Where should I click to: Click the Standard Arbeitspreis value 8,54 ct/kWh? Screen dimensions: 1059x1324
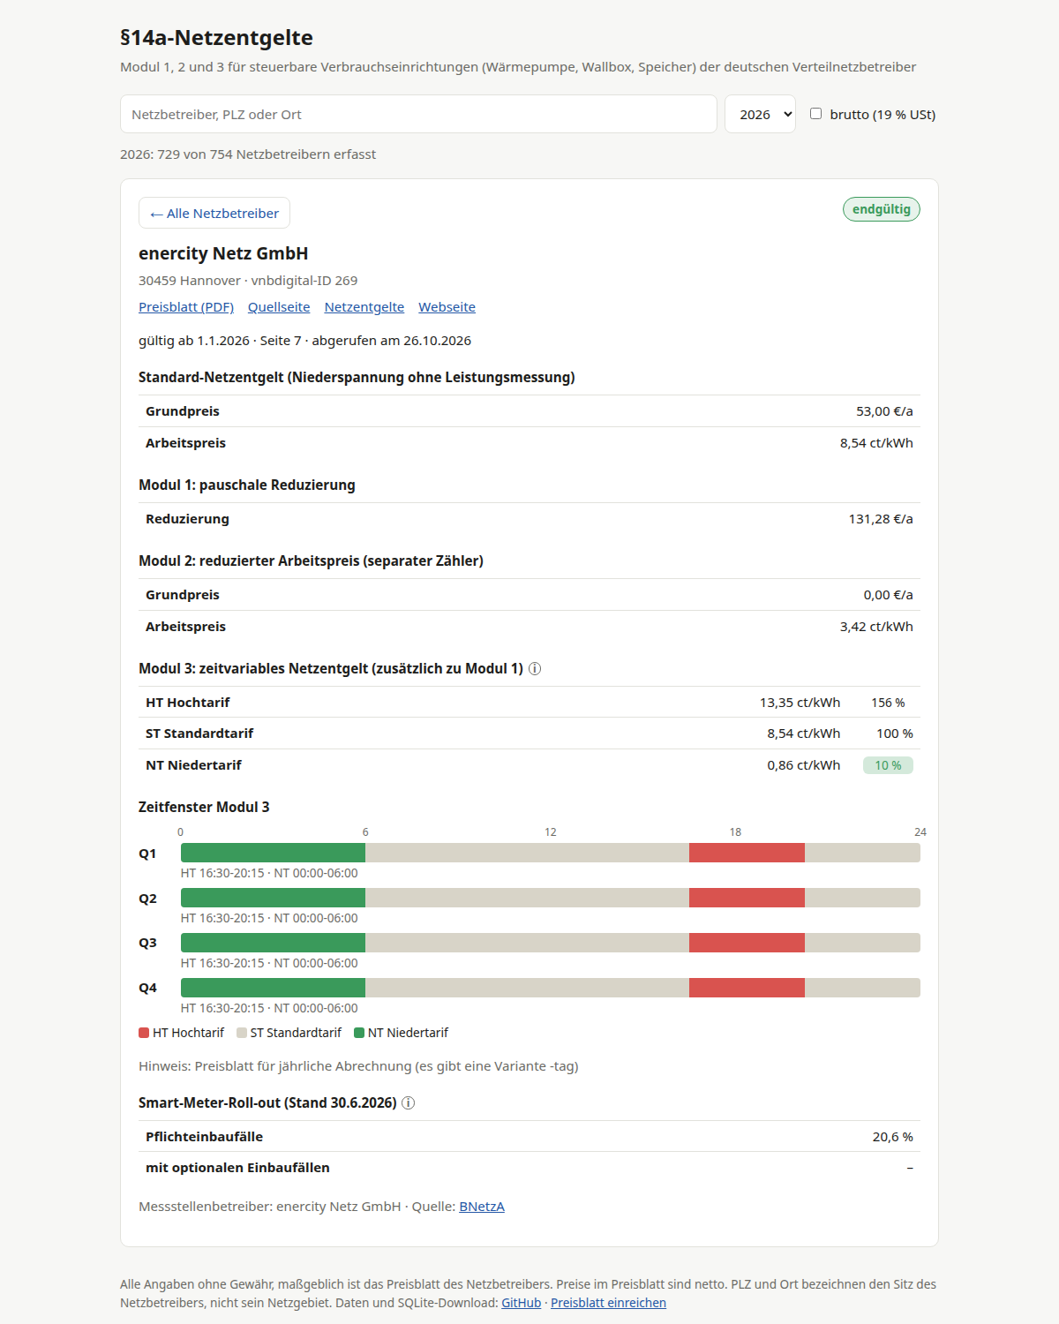pos(876,443)
